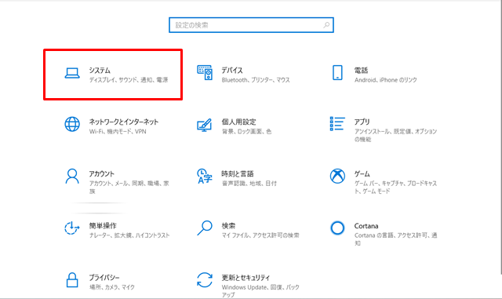Click the デバイス keyboard and speaker icon
This screenshot has width=502, height=299.
pos(205,72)
